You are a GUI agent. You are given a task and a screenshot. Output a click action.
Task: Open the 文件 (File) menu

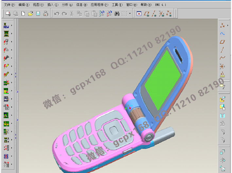[9, 5]
